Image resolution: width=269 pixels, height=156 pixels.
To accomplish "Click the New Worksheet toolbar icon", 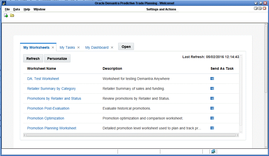I will tap(6, 15).
